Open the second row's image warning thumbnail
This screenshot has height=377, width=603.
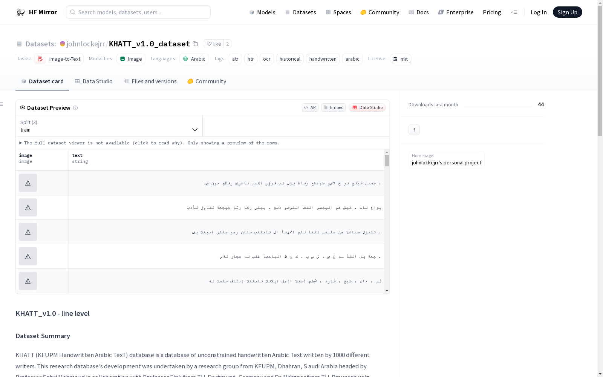click(x=28, y=207)
